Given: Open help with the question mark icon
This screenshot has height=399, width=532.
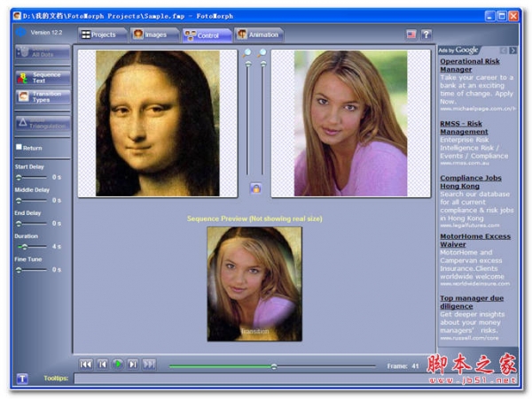Looking at the screenshot, I should (426, 35).
